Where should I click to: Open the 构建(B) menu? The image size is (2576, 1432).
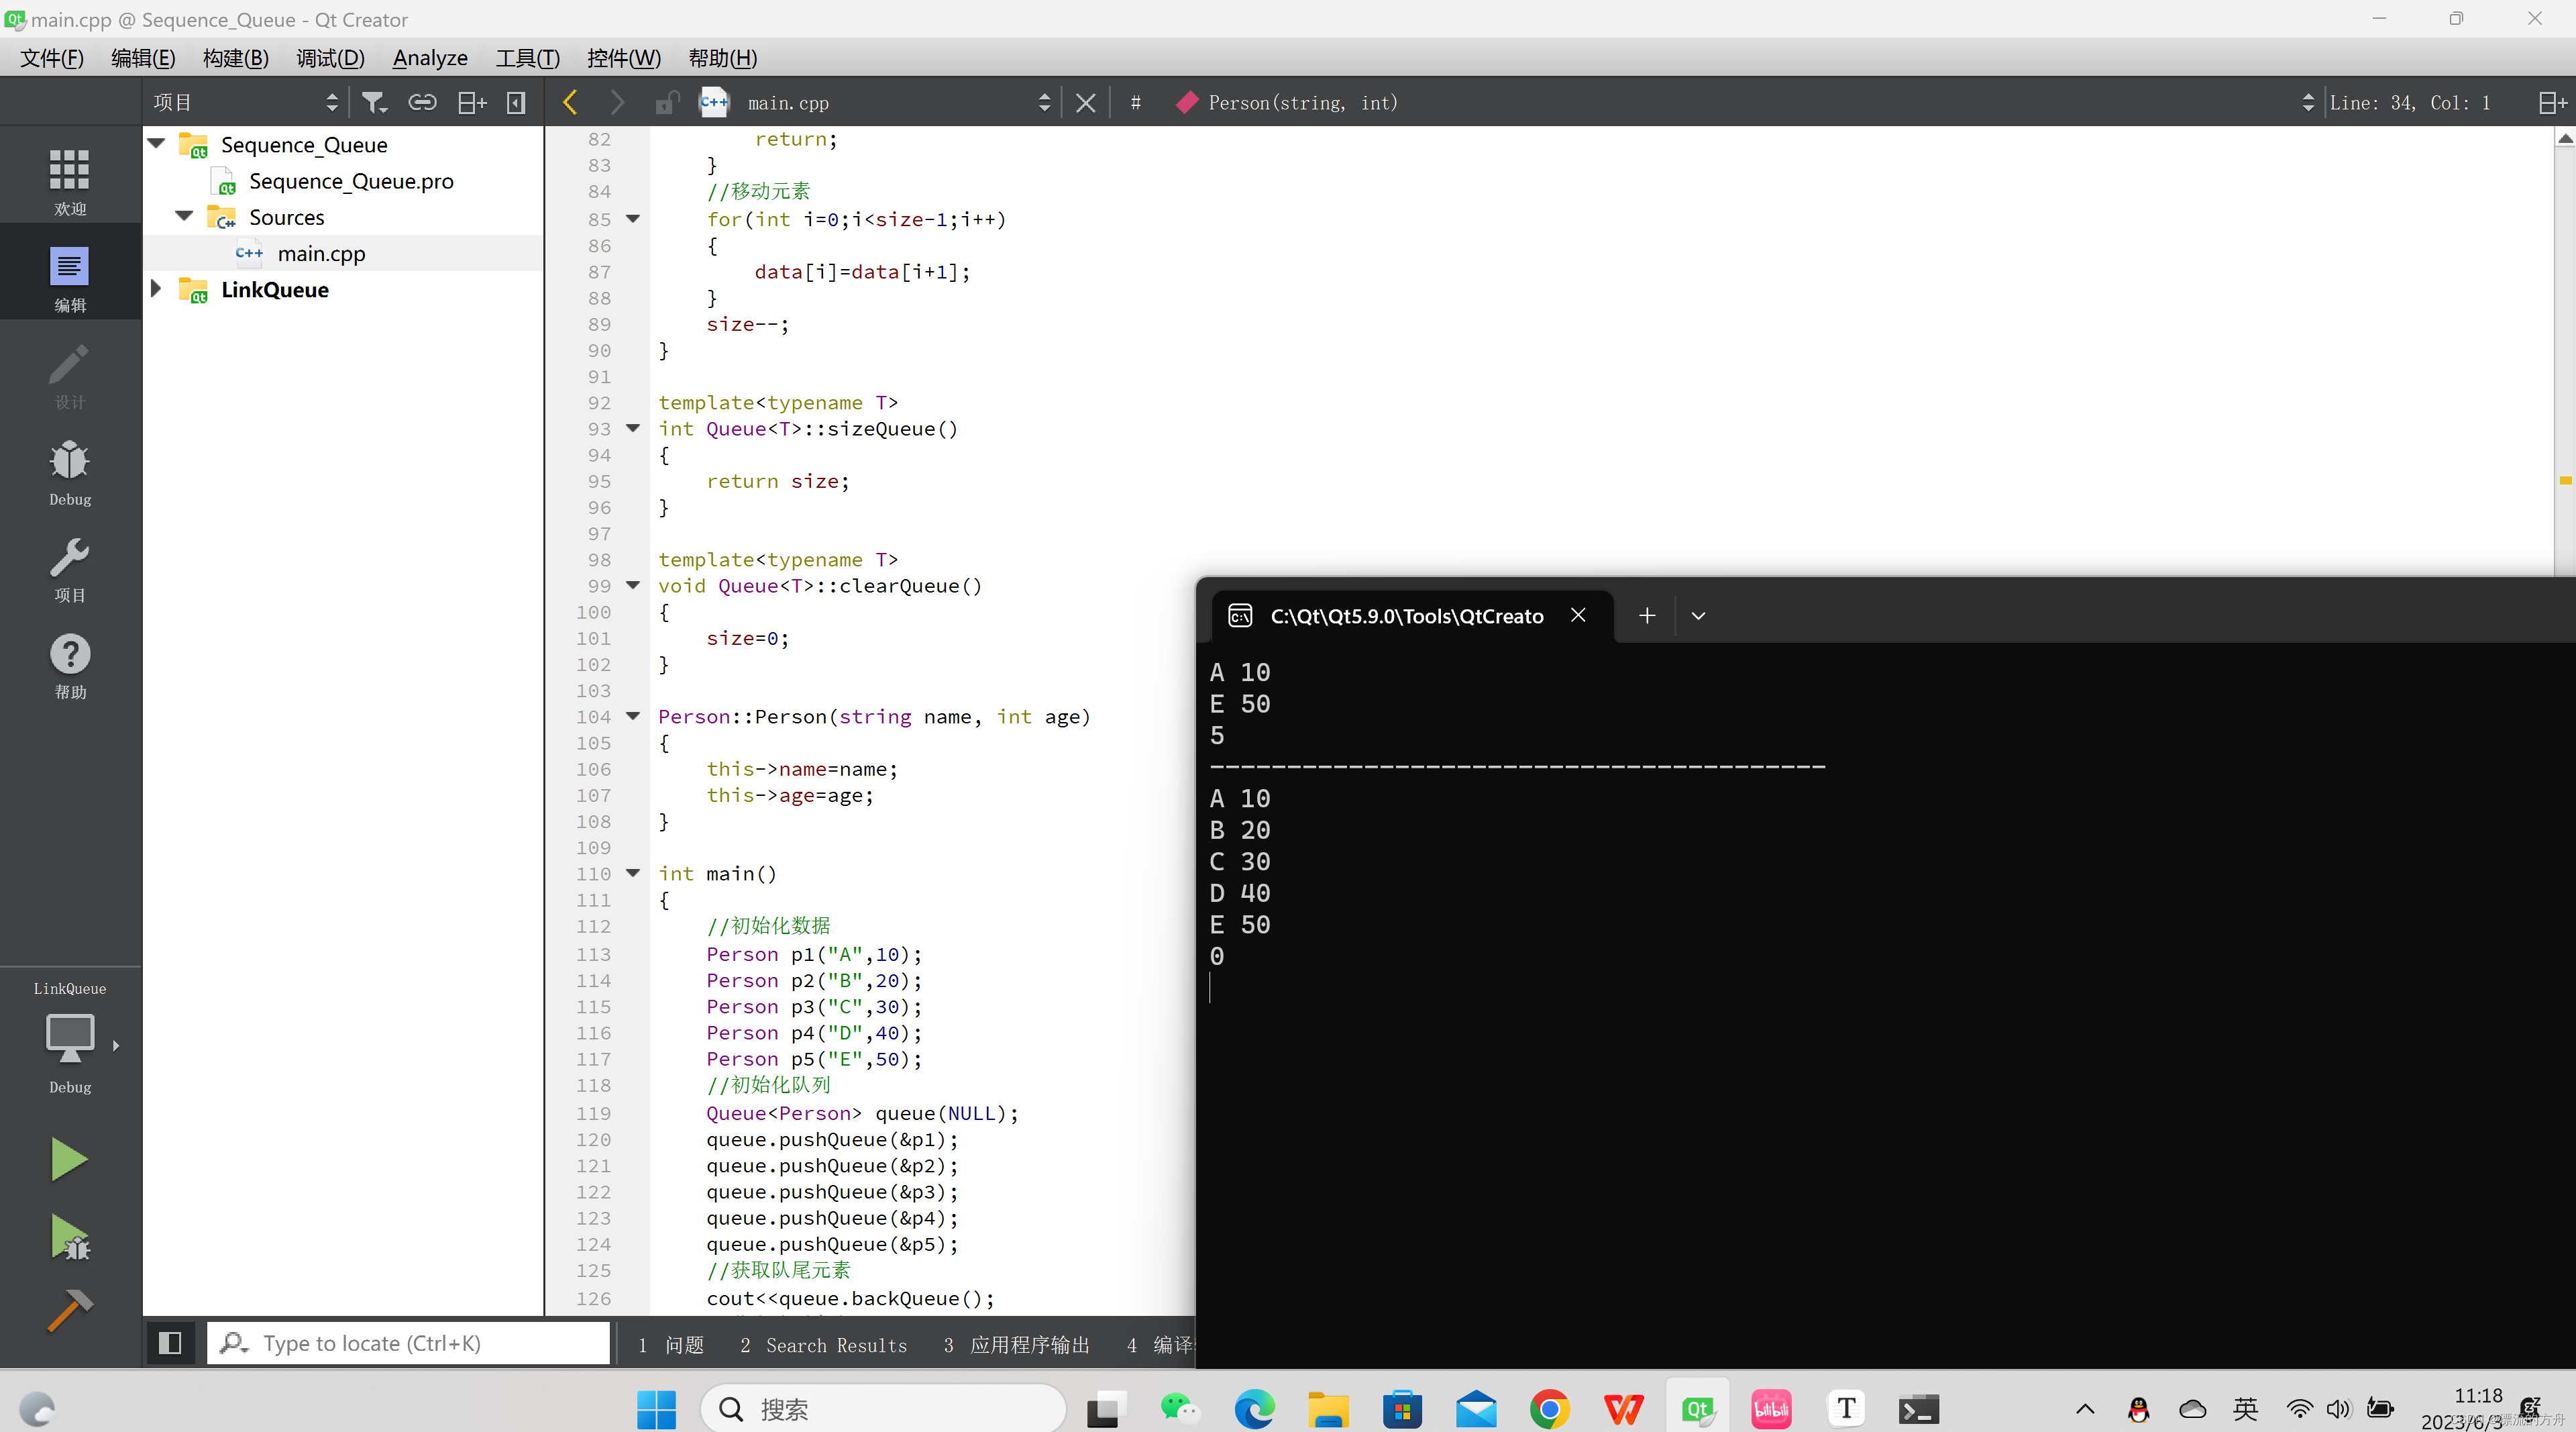235,58
